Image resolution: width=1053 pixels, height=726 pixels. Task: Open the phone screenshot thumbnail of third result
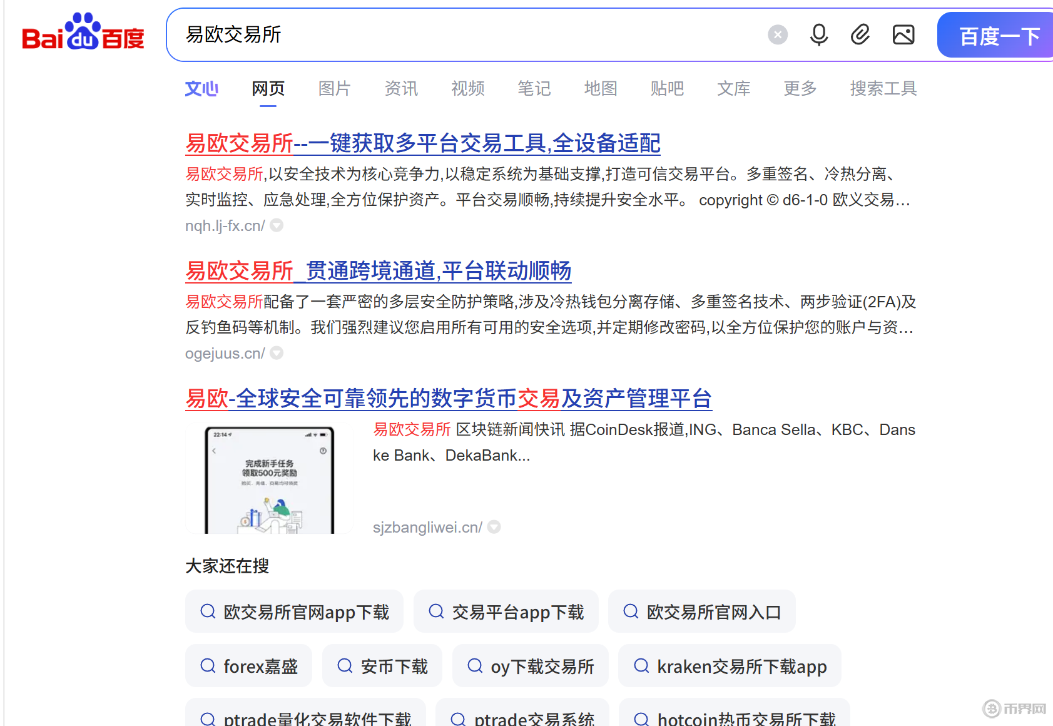tap(270, 479)
